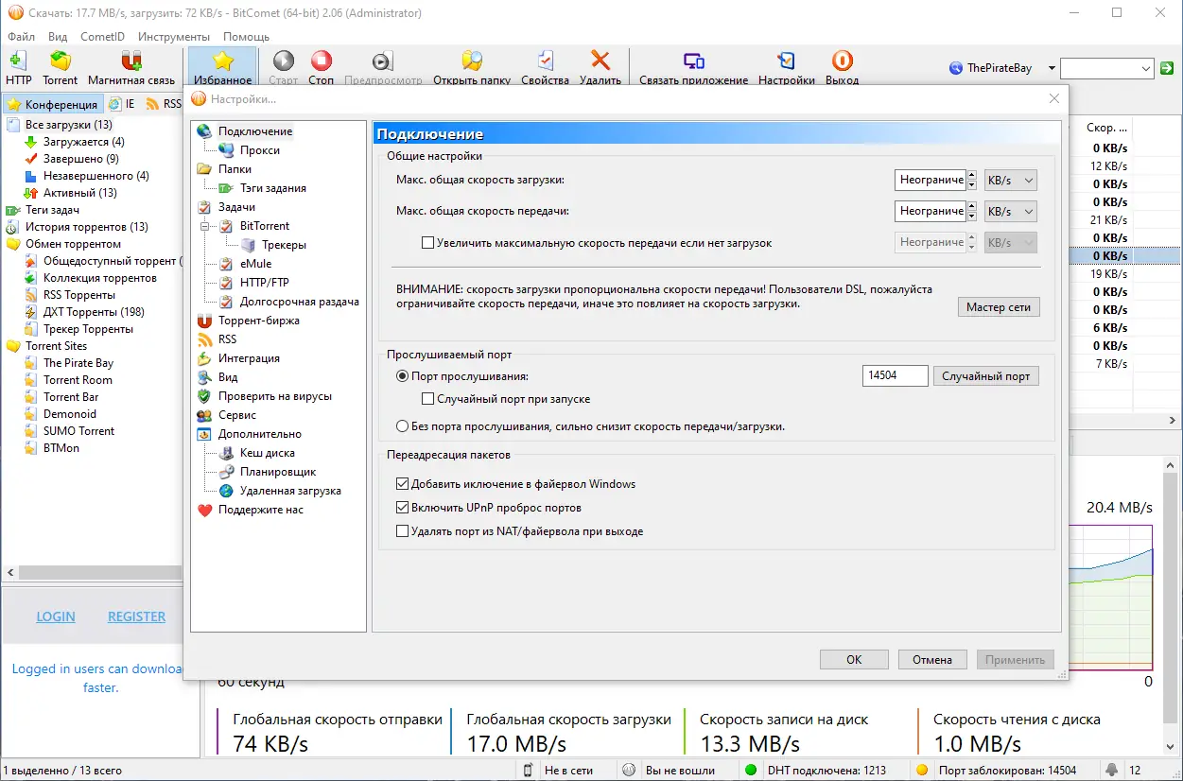Select Проверить на вирусы settings item

(x=274, y=396)
